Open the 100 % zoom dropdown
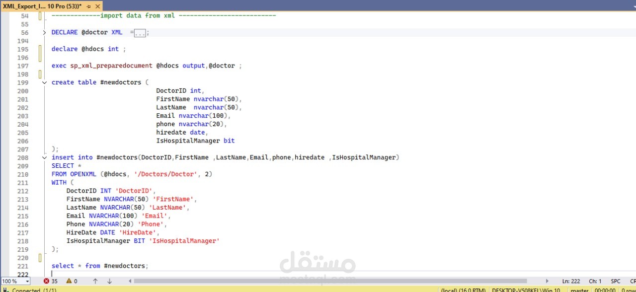636x292 pixels. (x=27, y=281)
